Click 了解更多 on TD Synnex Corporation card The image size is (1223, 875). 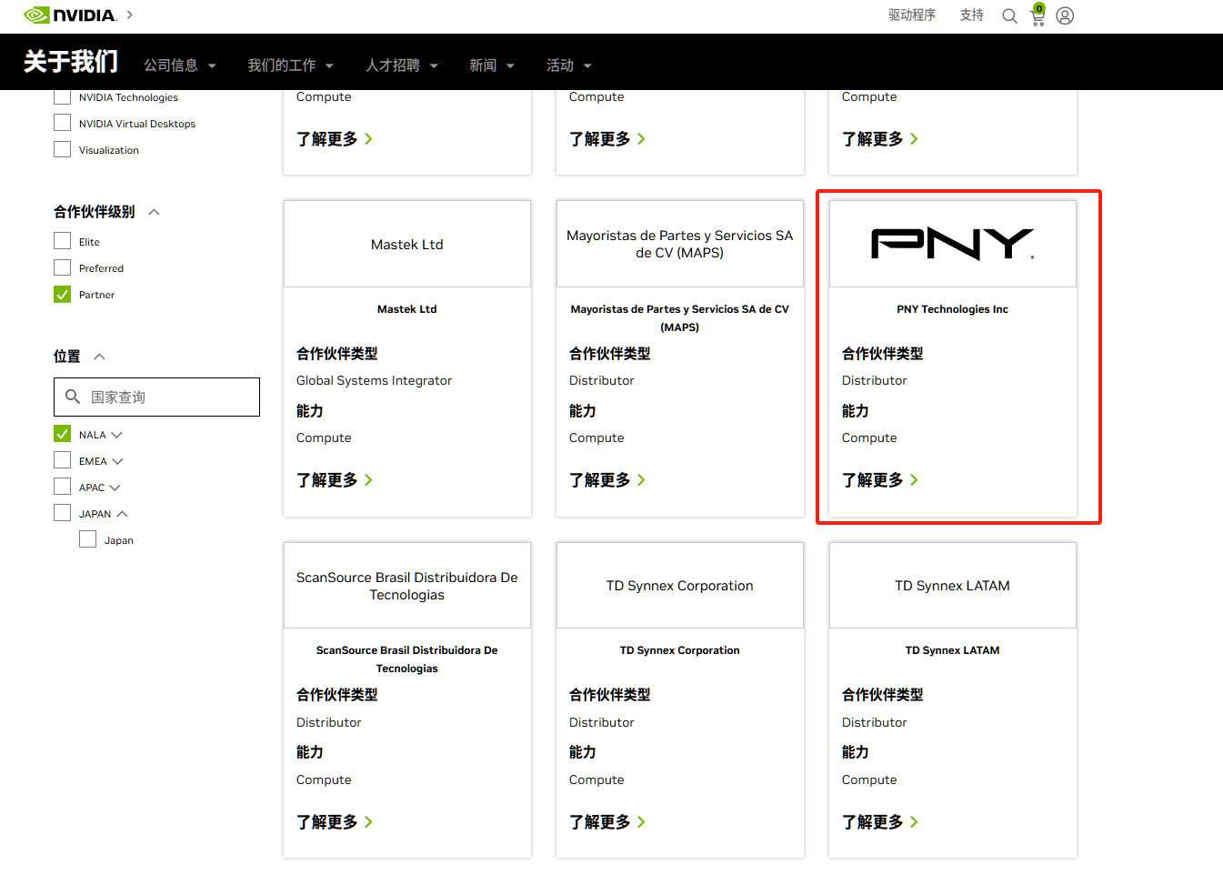tap(607, 821)
